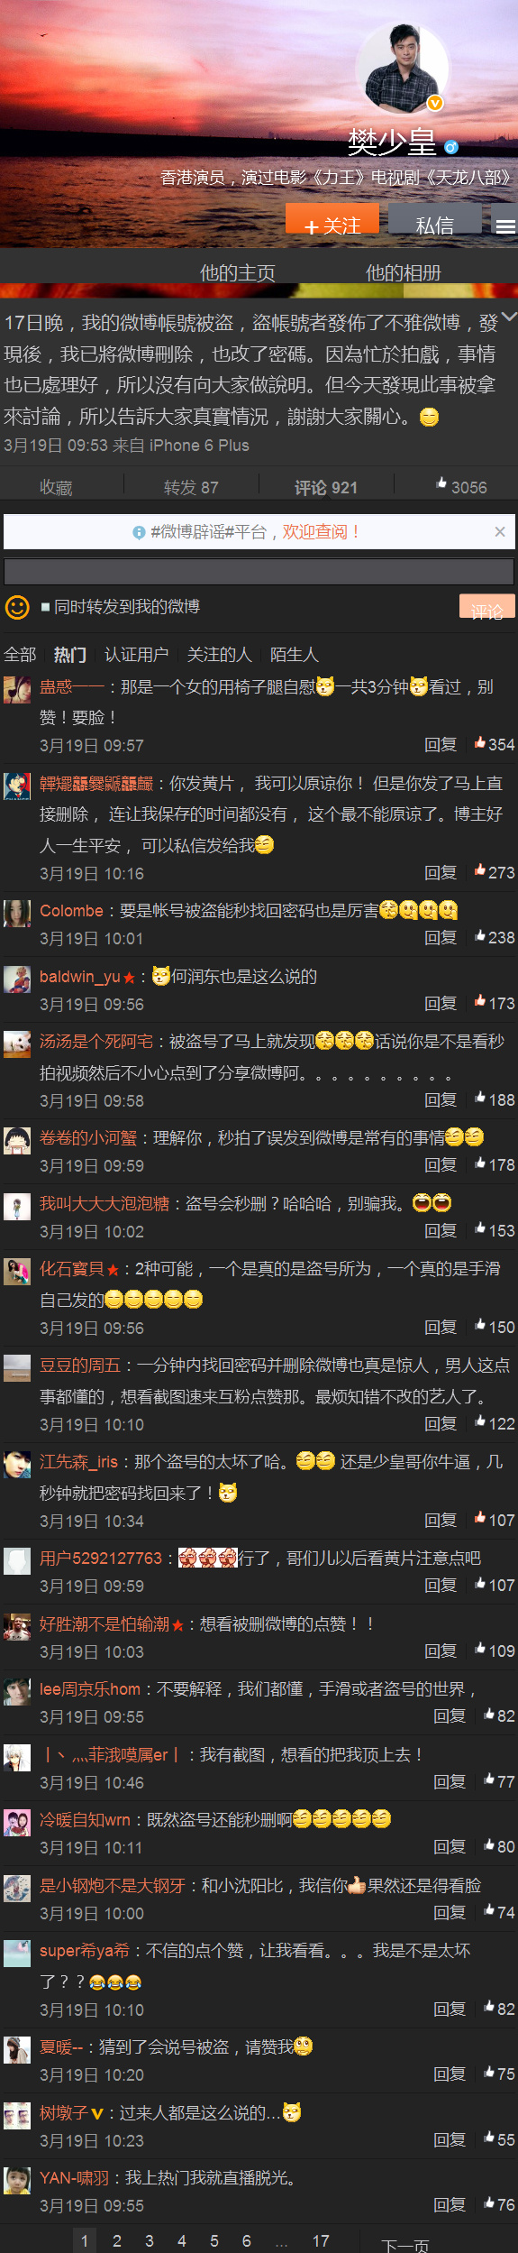The width and height of the screenshot is (518, 2253).
Task: Submit with the orange 评论 button
Action: tap(487, 608)
